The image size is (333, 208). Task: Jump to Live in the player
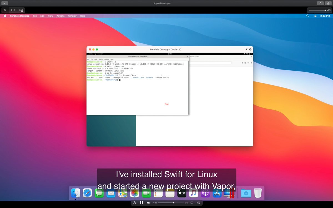pyautogui.click(x=186, y=203)
